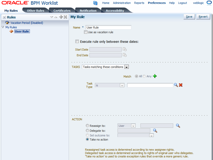Save the rule
Viewport: 213px width, 160px height.
(189, 17)
